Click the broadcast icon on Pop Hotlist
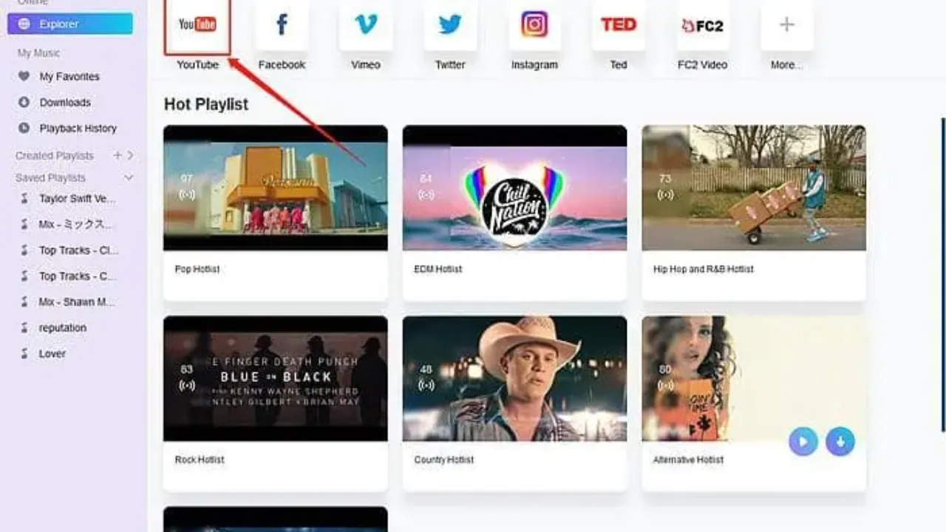The image size is (946, 532). (x=187, y=195)
